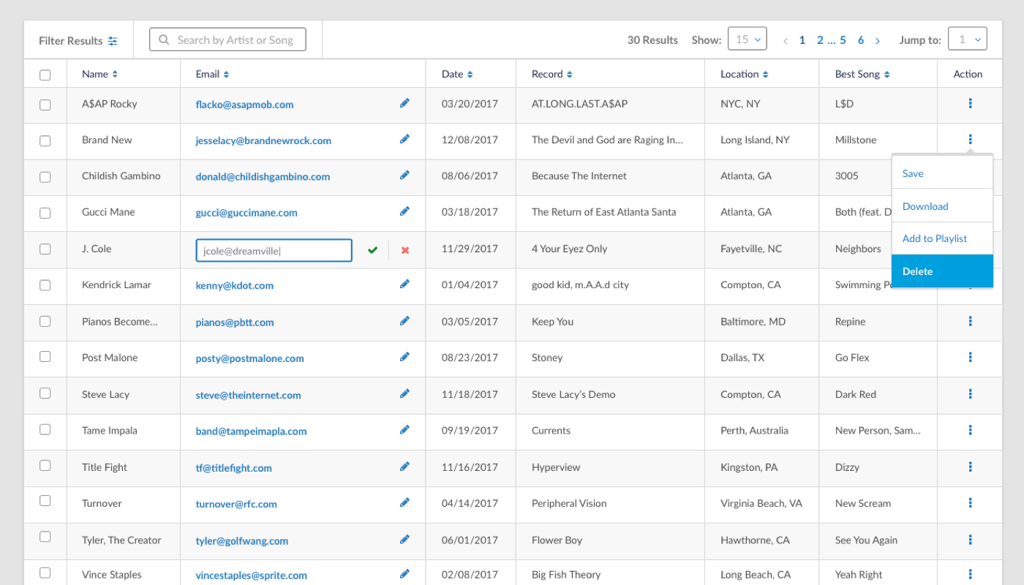Open the posty@postmalone.com email link
The width and height of the screenshot is (1024, 585).
coord(249,358)
